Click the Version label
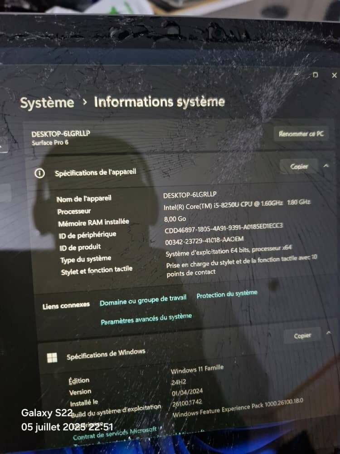 pyautogui.click(x=80, y=392)
